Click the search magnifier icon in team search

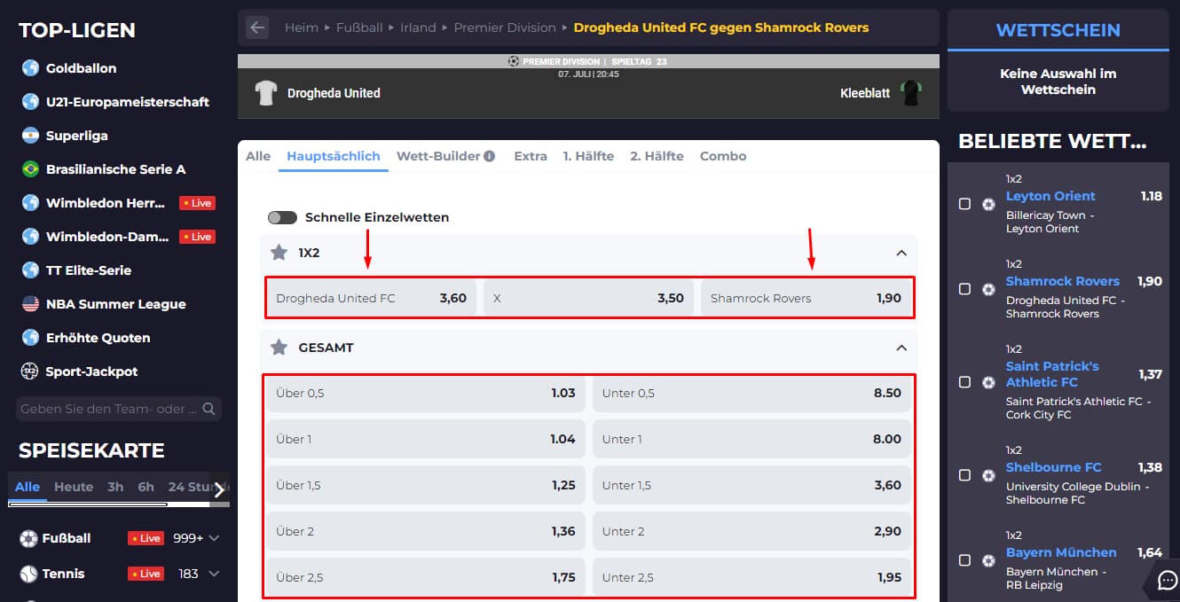(x=208, y=409)
